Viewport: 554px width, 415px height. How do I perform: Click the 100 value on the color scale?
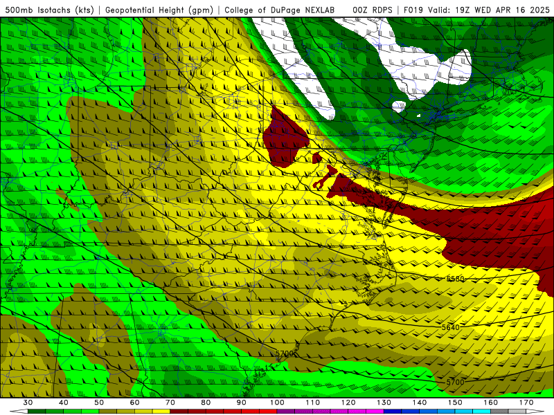click(277, 403)
